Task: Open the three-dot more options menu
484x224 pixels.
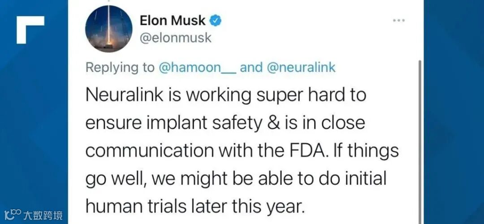Action: point(399,21)
